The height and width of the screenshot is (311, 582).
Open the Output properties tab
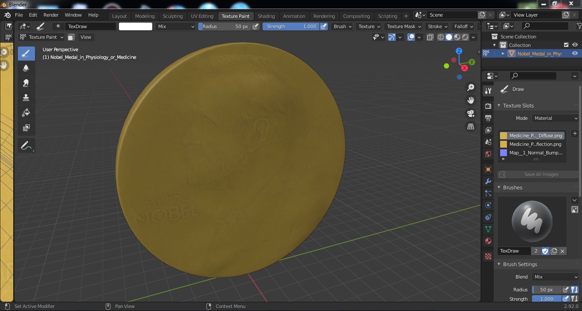(x=488, y=118)
